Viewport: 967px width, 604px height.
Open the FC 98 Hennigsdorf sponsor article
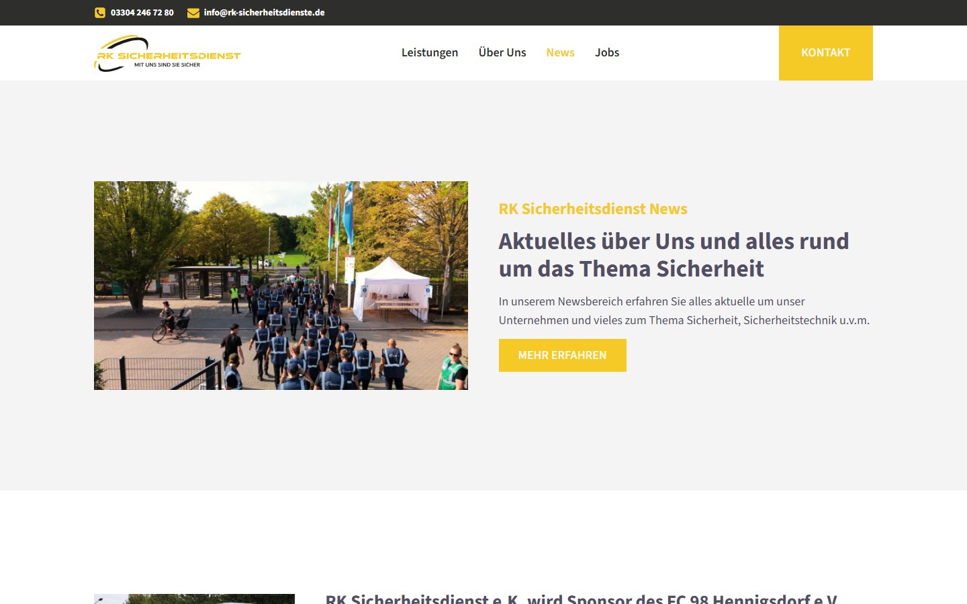(581, 598)
